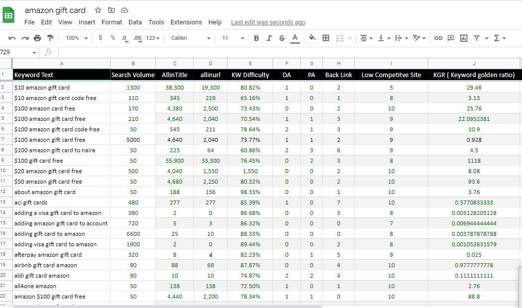
Task: Click the document title amazon gift card
Action: click(55, 10)
